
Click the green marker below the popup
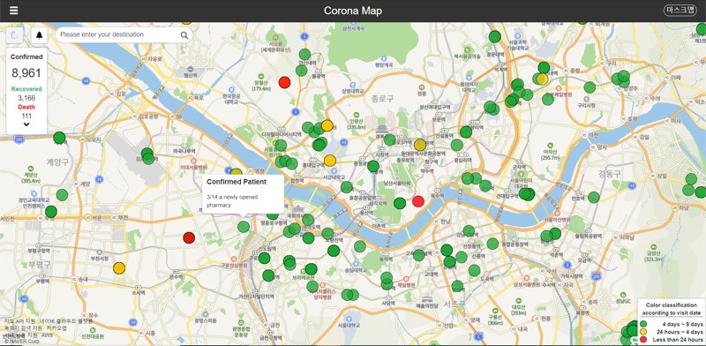[244, 227]
